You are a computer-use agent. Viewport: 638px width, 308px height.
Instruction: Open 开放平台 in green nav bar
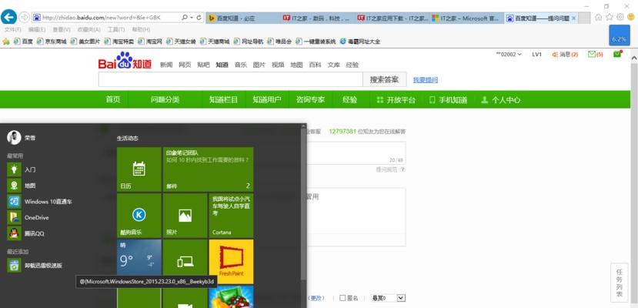(396, 99)
